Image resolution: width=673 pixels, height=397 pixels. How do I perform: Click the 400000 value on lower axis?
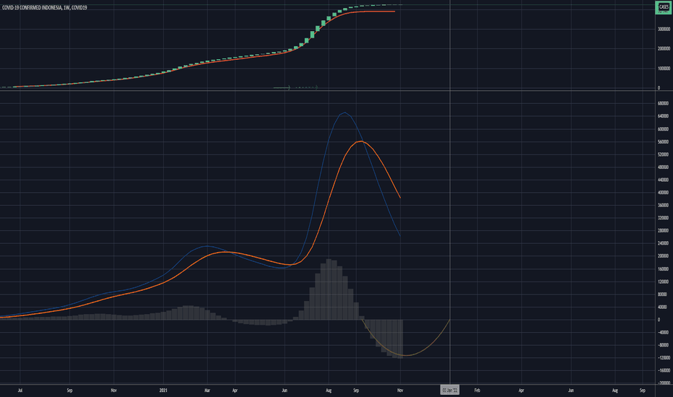(x=663, y=192)
